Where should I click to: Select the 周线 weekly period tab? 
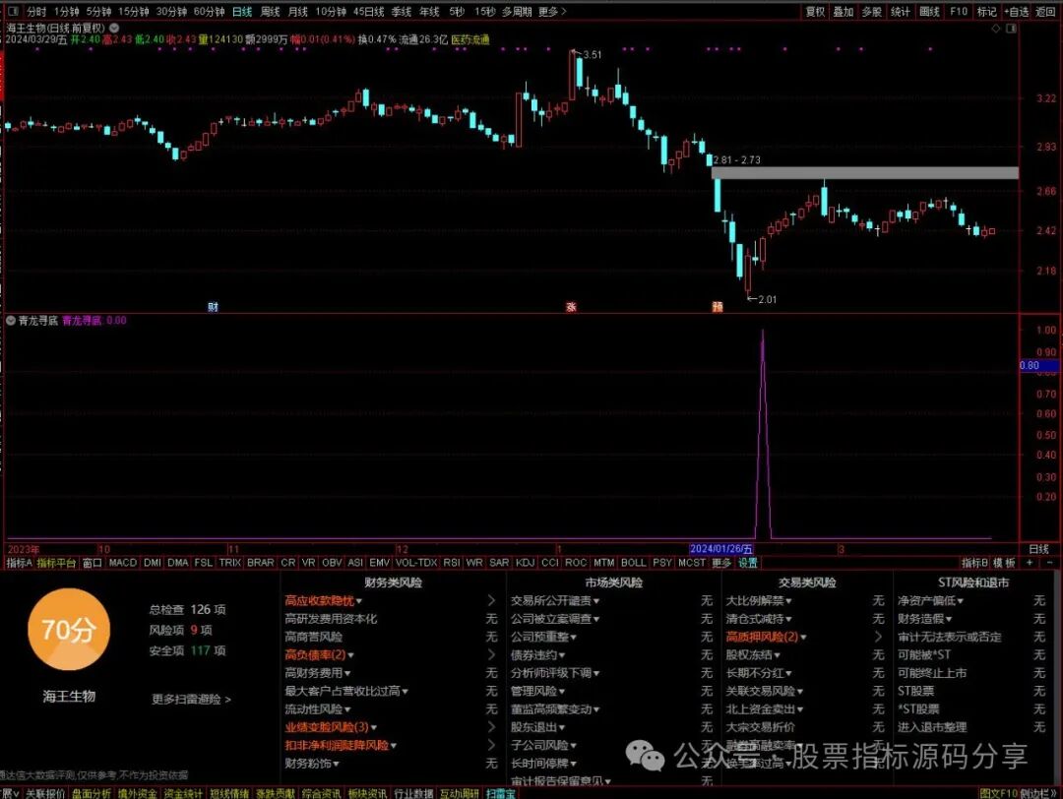tap(270, 12)
